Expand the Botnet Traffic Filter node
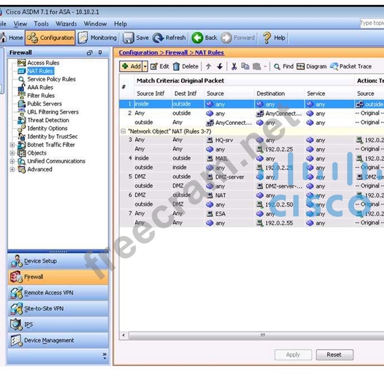384x384 pixels. (12, 145)
